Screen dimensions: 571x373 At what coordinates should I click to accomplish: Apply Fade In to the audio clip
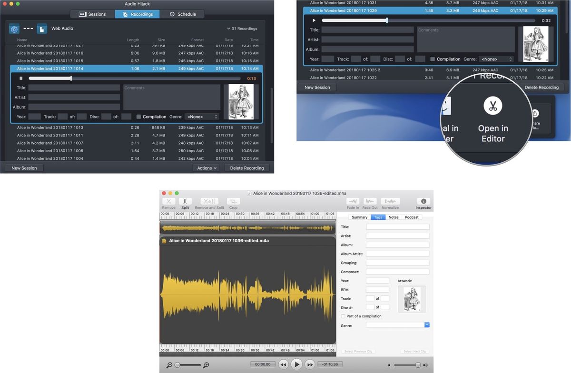click(353, 202)
